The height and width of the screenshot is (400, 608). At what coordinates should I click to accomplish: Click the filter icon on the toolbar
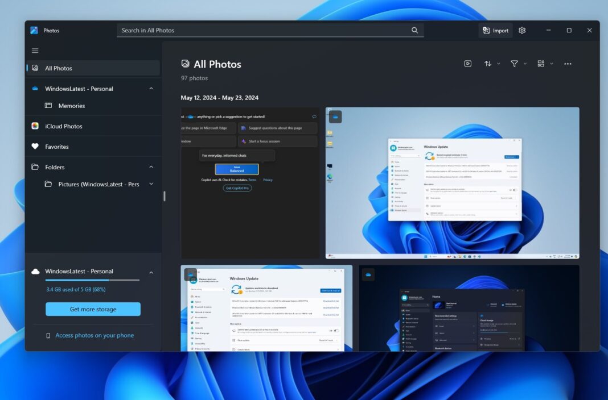click(x=515, y=63)
